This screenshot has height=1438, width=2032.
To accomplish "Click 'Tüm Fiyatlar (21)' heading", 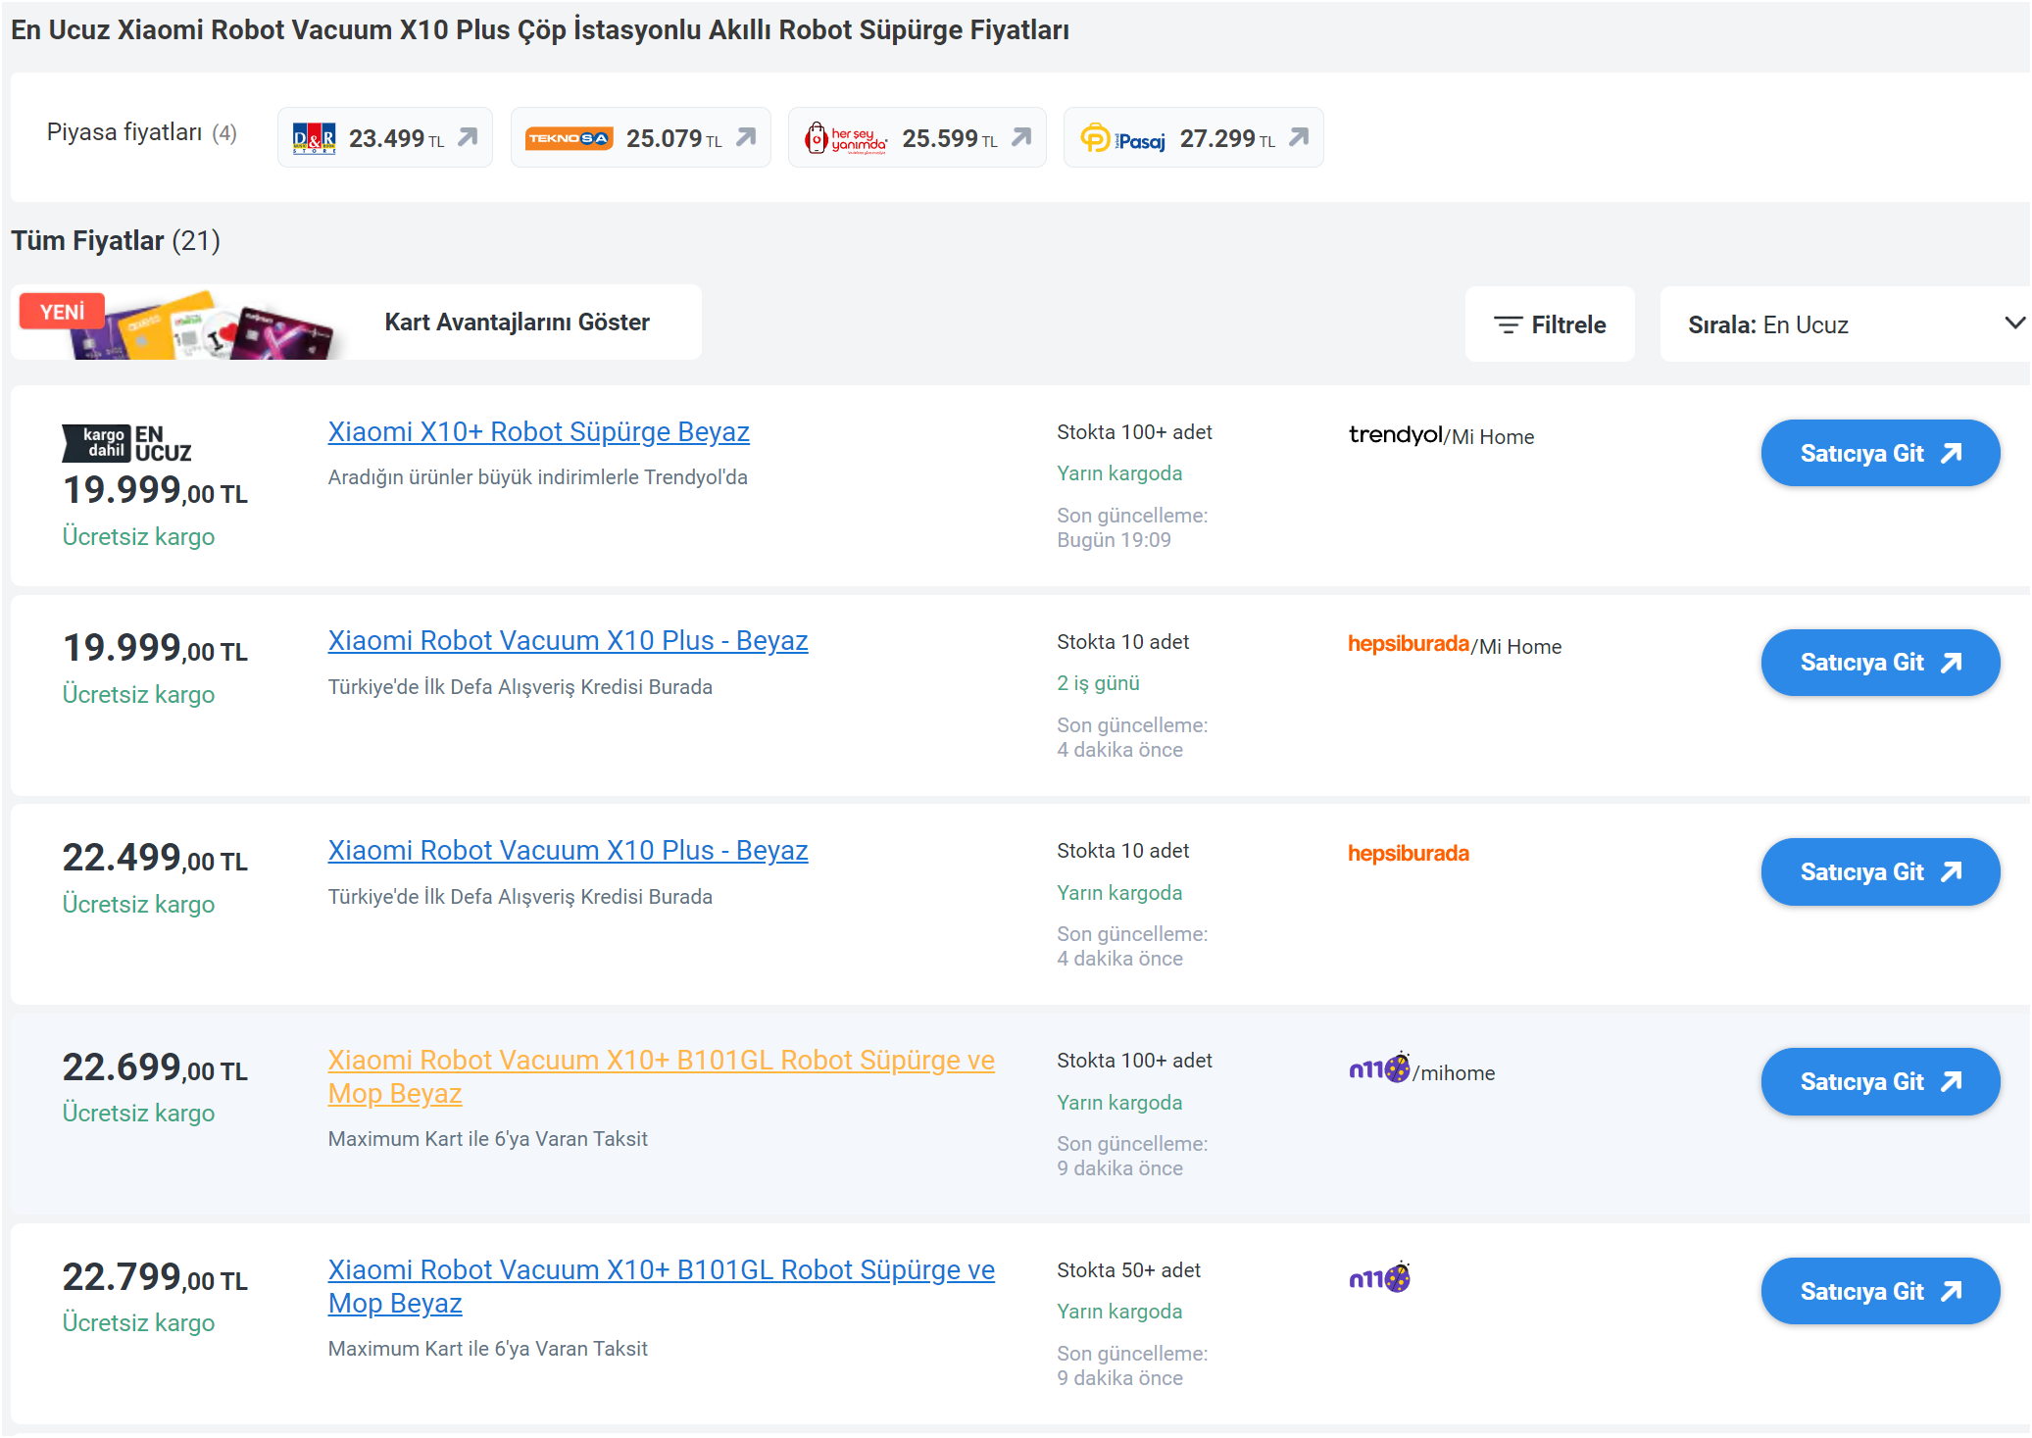I will tap(116, 240).
